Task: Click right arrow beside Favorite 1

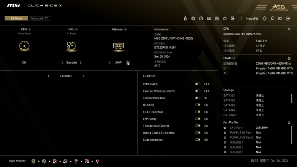Action: [84, 76]
